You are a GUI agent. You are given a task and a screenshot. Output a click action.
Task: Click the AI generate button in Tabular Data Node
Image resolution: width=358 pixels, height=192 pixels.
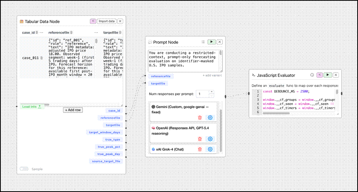click(93, 21)
